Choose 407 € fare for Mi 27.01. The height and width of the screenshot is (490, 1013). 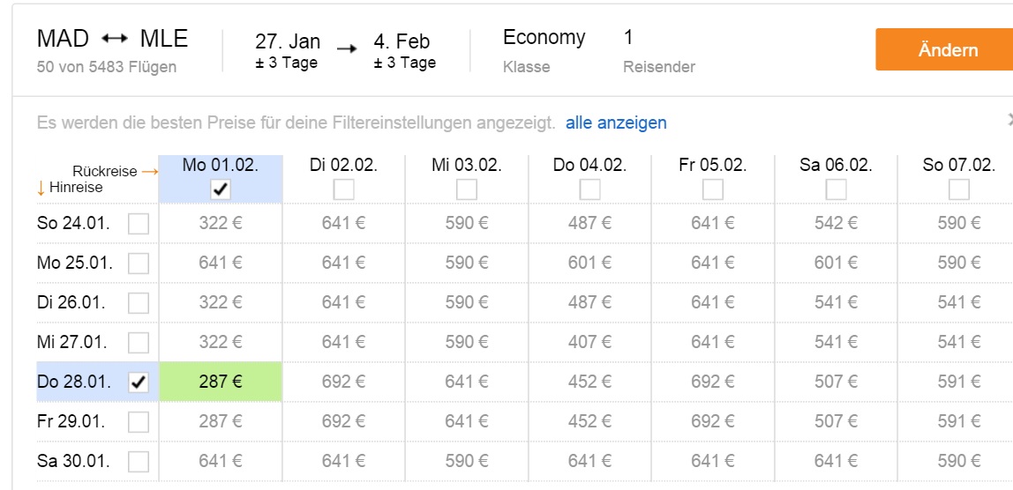589,342
